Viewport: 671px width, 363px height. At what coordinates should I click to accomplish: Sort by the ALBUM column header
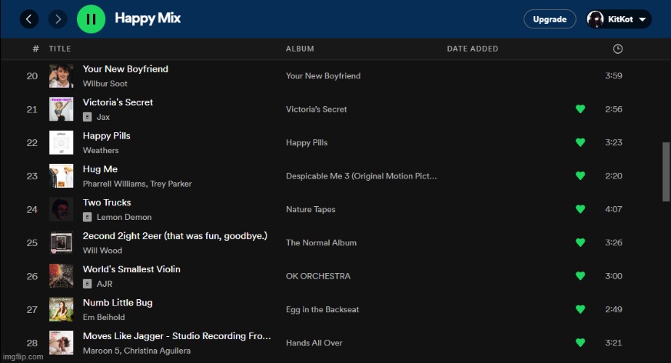(x=300, y=49)
